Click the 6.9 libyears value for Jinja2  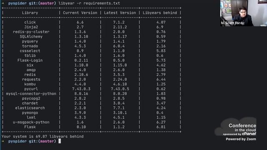pos(160,27)
